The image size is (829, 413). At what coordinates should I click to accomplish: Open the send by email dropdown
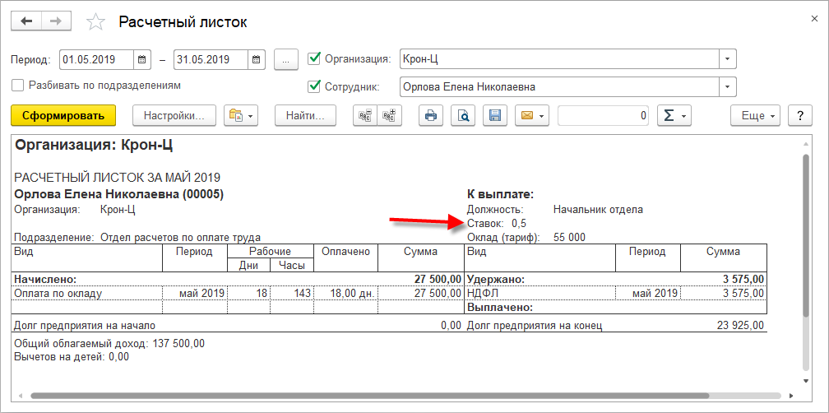[x=532, y=116]
